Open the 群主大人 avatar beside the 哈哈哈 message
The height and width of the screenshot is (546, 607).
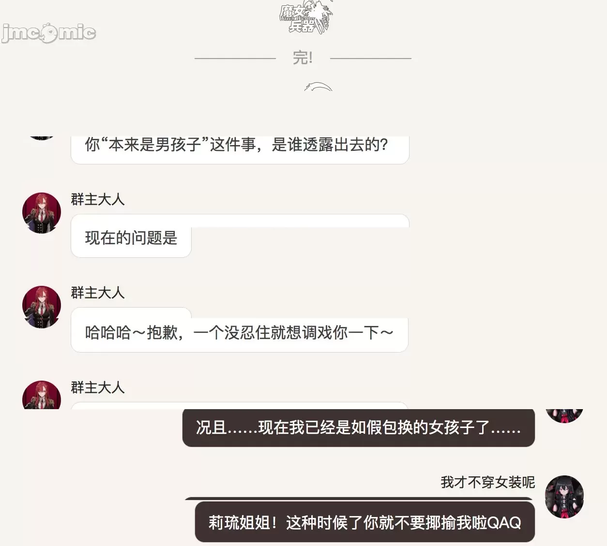[42, 307]
